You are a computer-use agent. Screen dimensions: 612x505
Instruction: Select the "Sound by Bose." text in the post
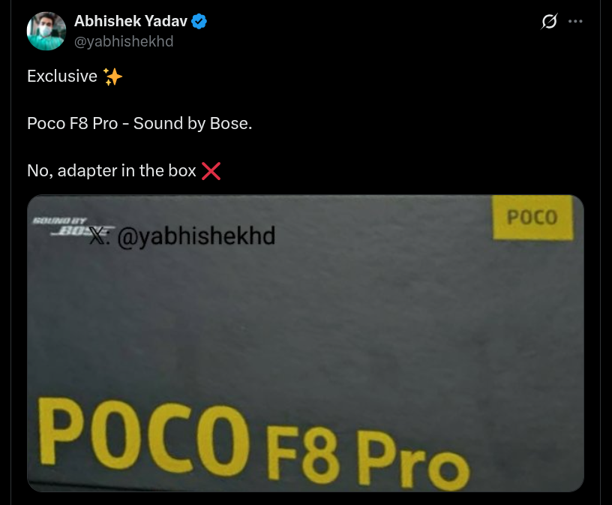[193, 124]
